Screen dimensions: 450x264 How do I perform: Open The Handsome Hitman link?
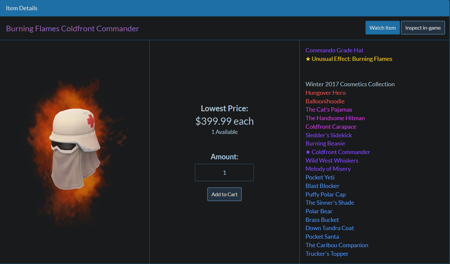[335, 118]
